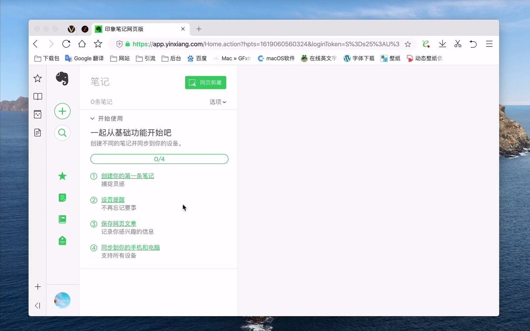
Task: Click the Evernote elephant logo
Action: pyautogui.click(x=62, y=78)
